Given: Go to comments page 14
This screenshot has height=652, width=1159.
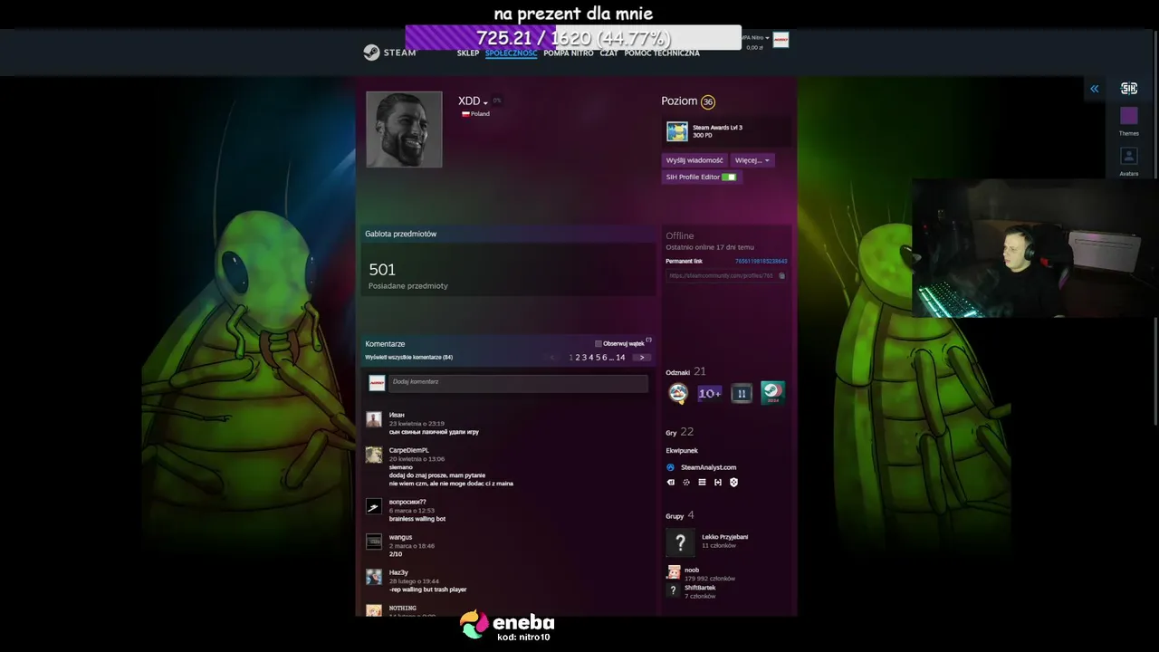Looking at the screenshot, I should click(x=620, y=358).
